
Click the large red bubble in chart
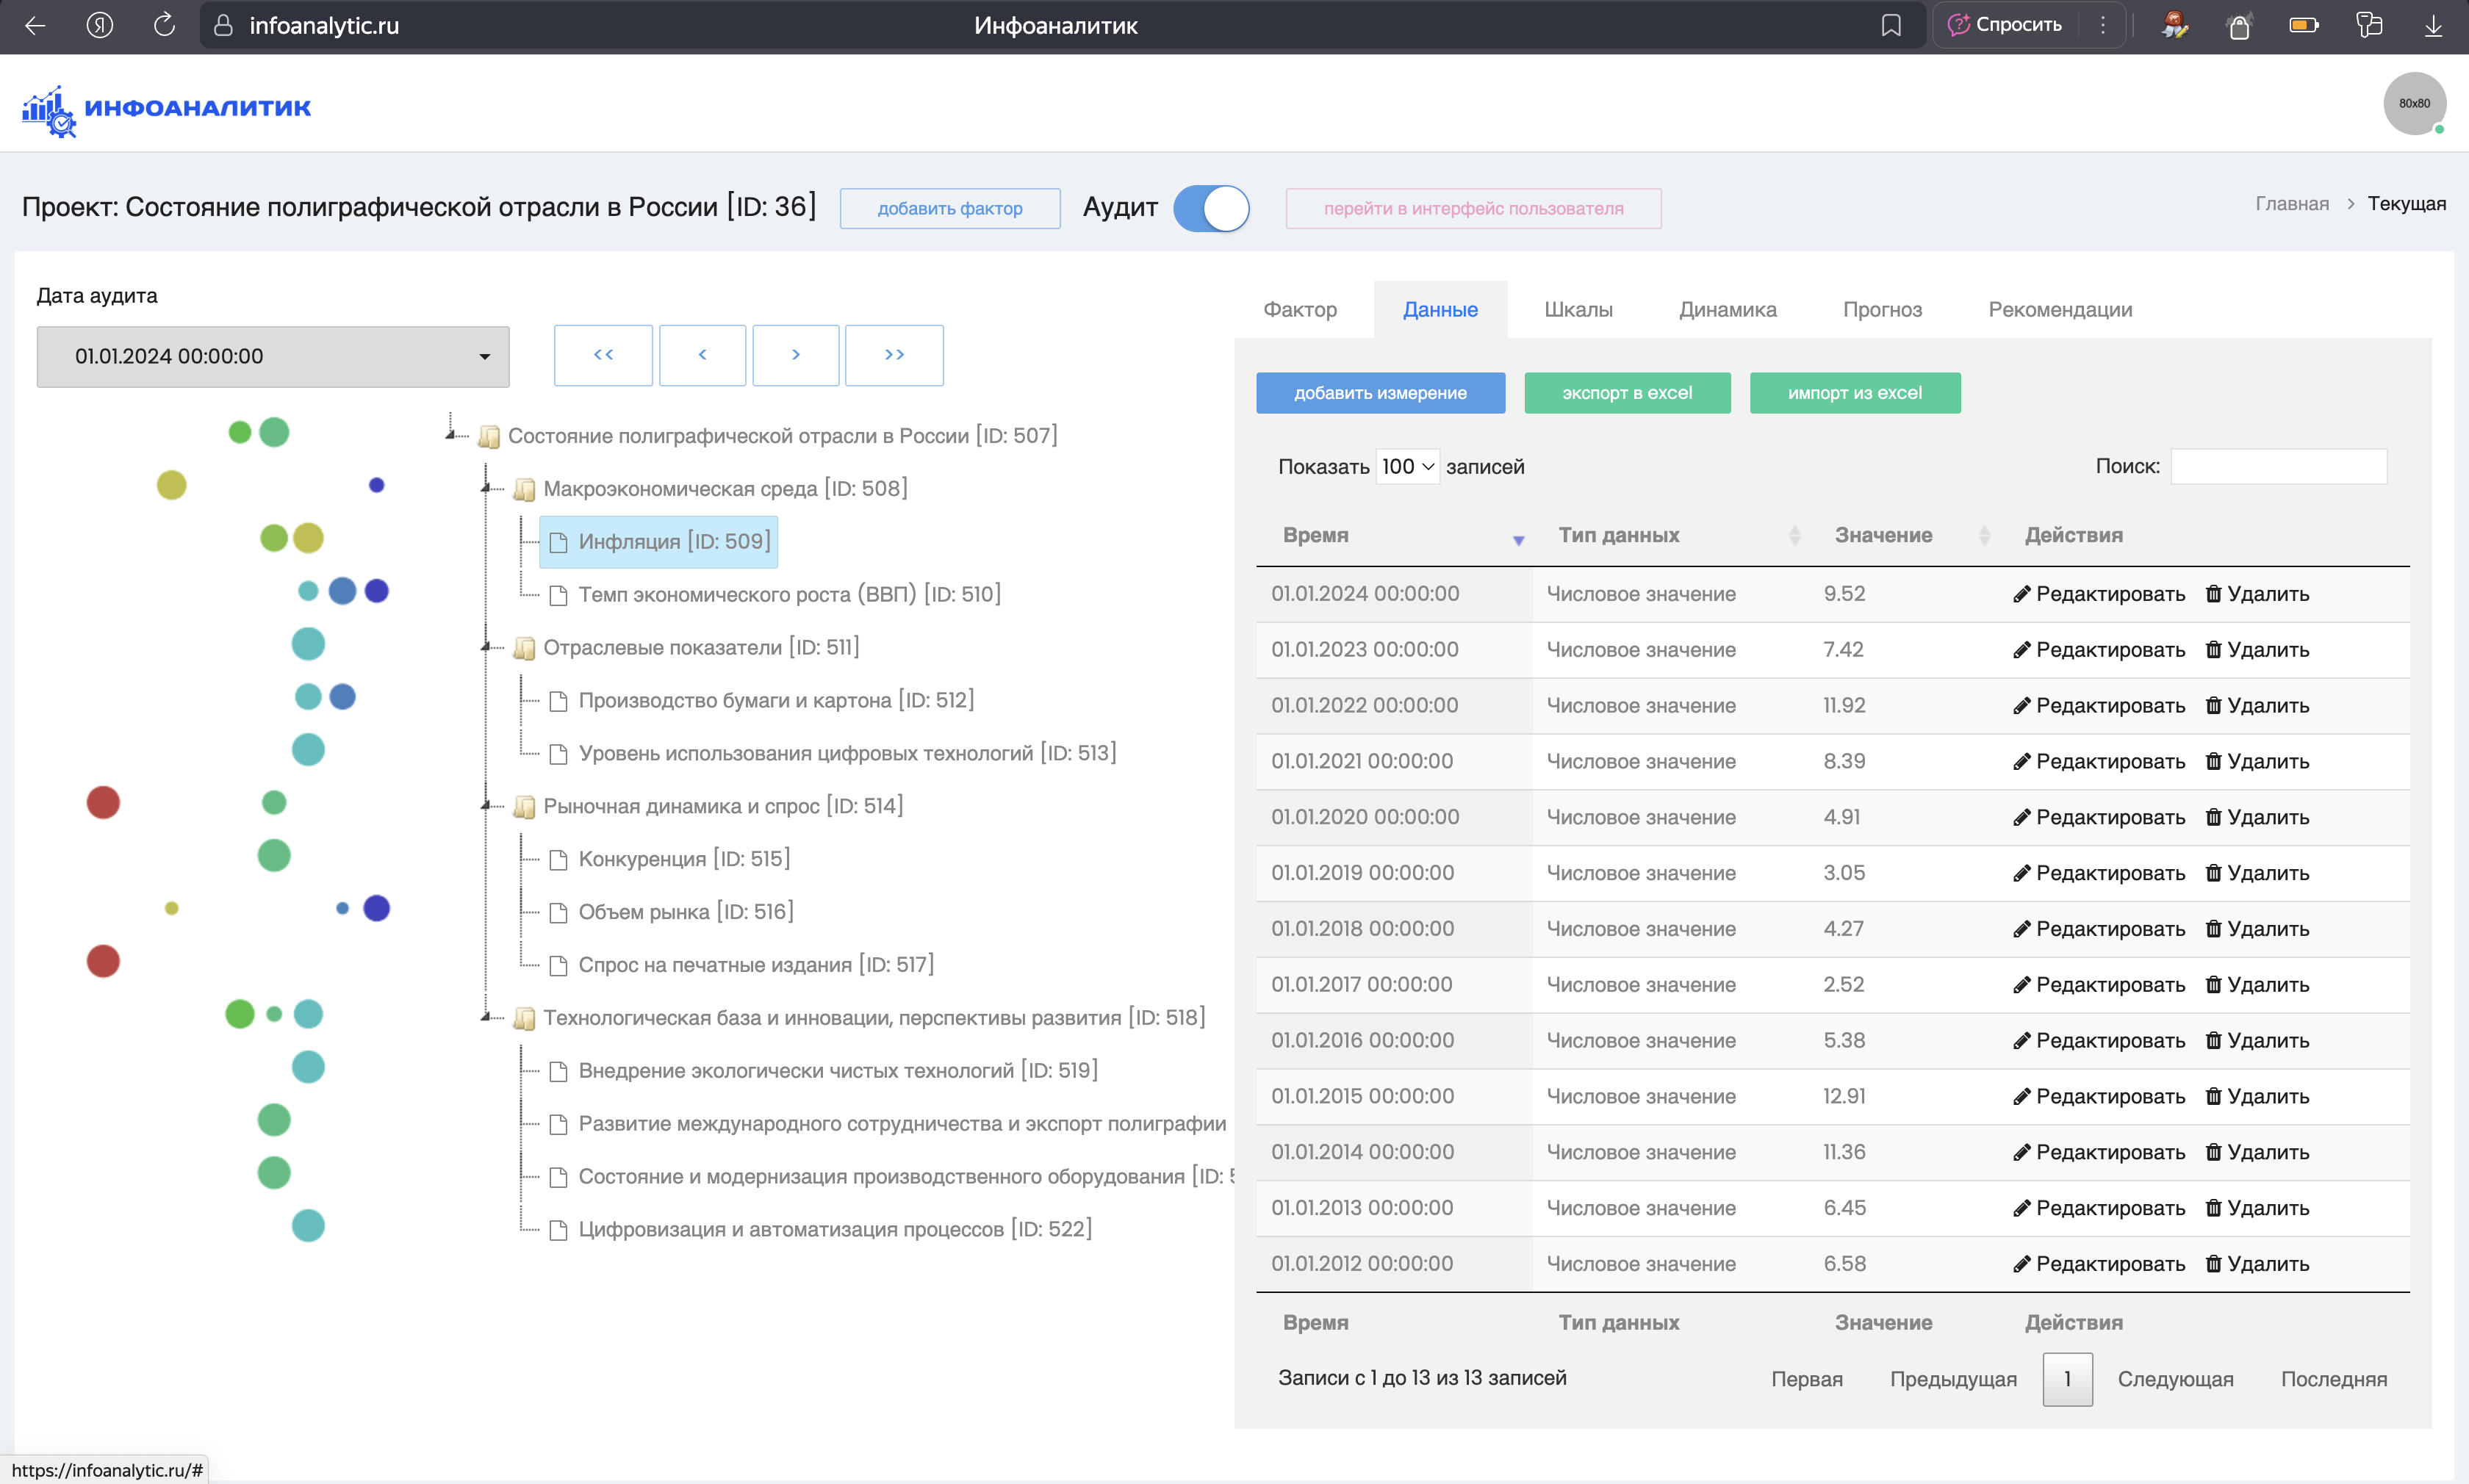click(x=103, y=802)
